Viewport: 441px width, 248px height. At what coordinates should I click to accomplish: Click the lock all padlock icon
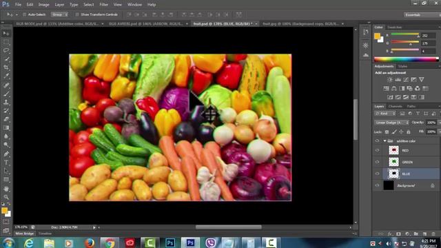pyautogui.click(x=409, y=132)
